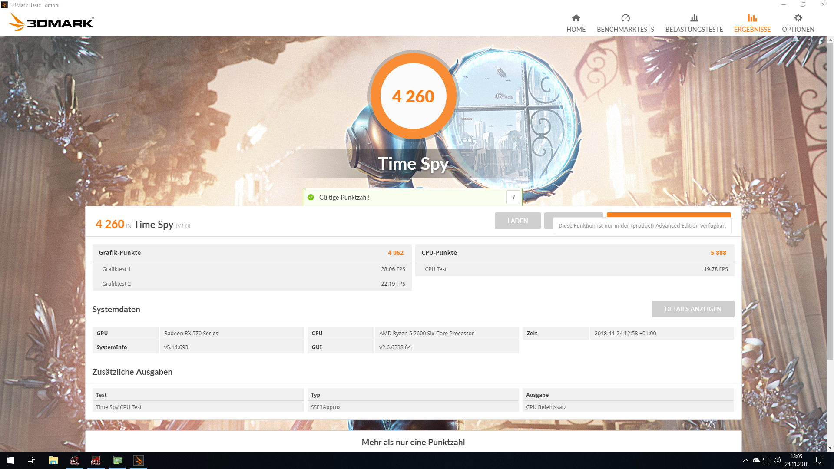Screen dimensions: 834x469
Task: Click the volume speaker tray icon
Action: [x=777, y=460]
